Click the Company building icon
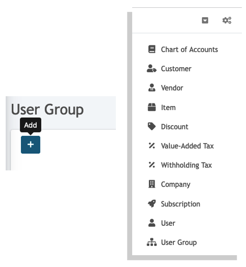Screen dimensions: 246x267 click(x=152, y=184)
